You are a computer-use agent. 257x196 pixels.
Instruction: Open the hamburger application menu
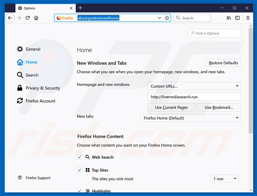pyautogui.click(x=248, y=18)
